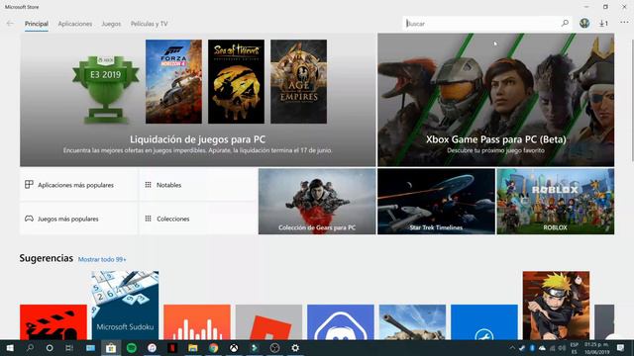Open the red clapperboard app tile

click(53, 322)
